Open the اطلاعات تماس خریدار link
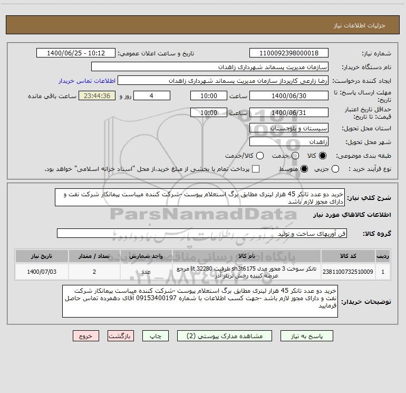Screen dimensions: 406x393 click(87, 81)
